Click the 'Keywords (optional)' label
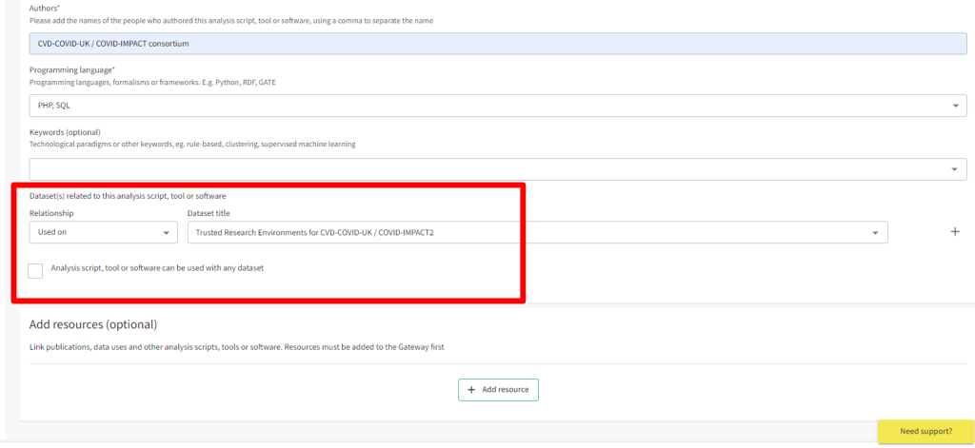This screenshot has height=448, width=975. point(66,132)
